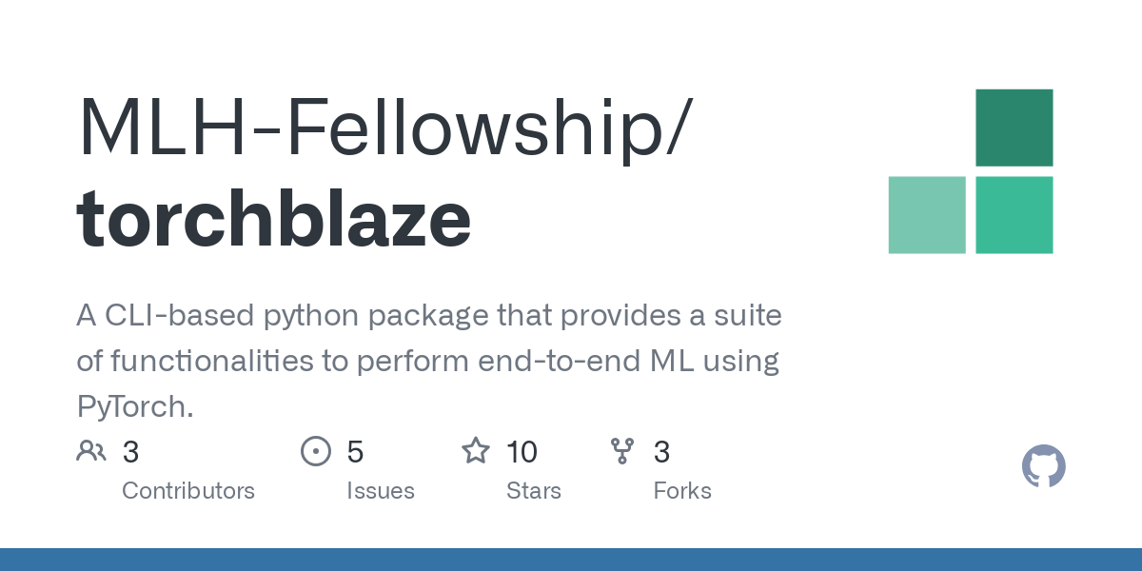Viewport: 1142px width, 571px height.
Task: Select the repository description text
Action: [x=428, y=362]
